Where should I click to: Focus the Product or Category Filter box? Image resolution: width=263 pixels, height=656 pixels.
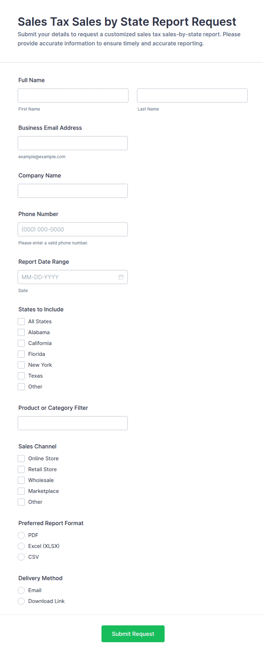73,423
